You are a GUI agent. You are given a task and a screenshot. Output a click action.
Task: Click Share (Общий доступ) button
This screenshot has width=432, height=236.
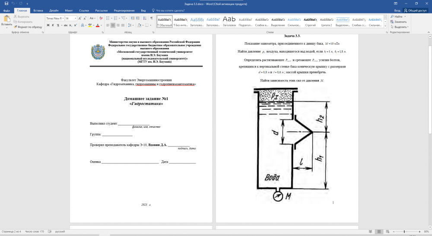tap(415, 10)
